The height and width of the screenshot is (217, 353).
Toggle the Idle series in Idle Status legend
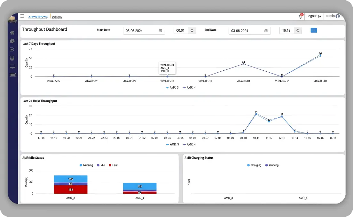point(101,165)
